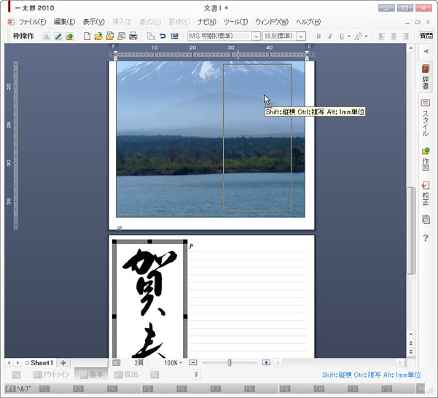Expand the 10.5 font size dropdown
This screenshot has width=438, height=398.
tap(300, 36)
